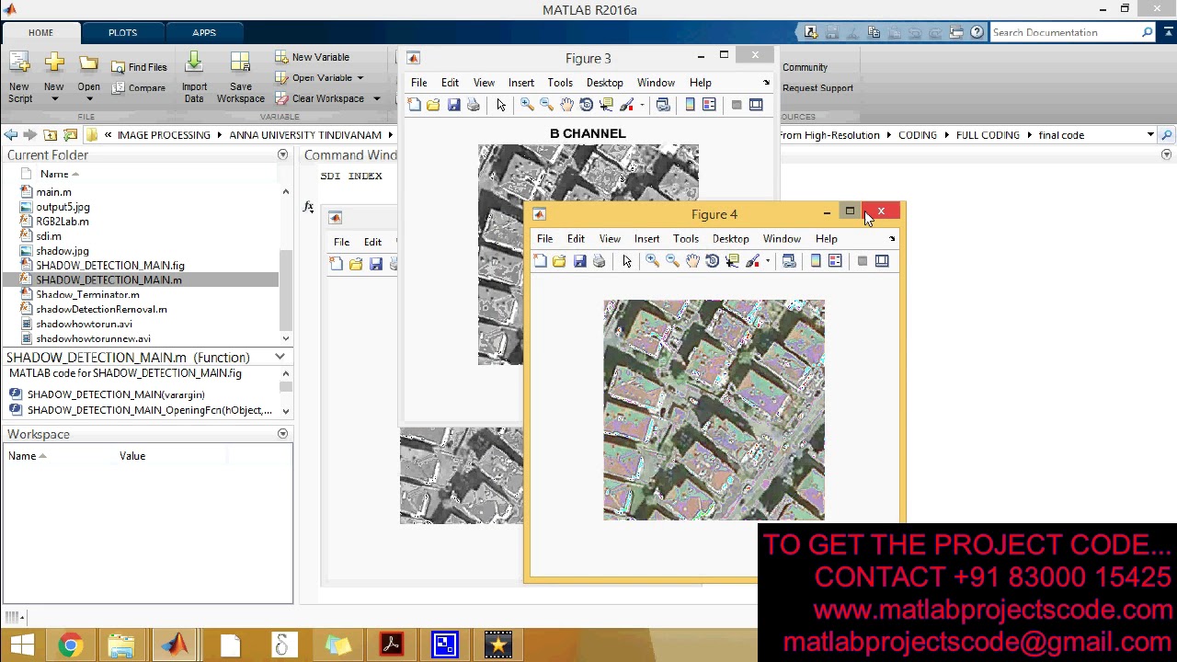Click Link Plot icon in Figure 4
The height and width of the screenshot is (662, 1177).
pos(789,261)
